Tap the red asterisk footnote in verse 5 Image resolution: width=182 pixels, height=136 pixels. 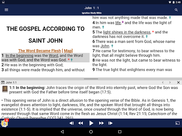click(153, 32)
